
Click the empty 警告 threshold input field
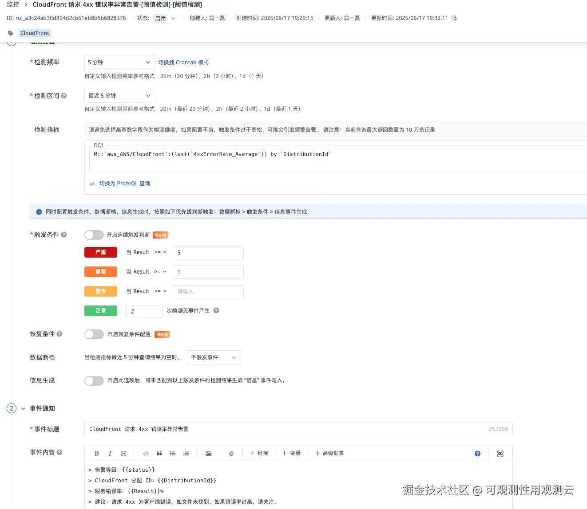point(208,292)
